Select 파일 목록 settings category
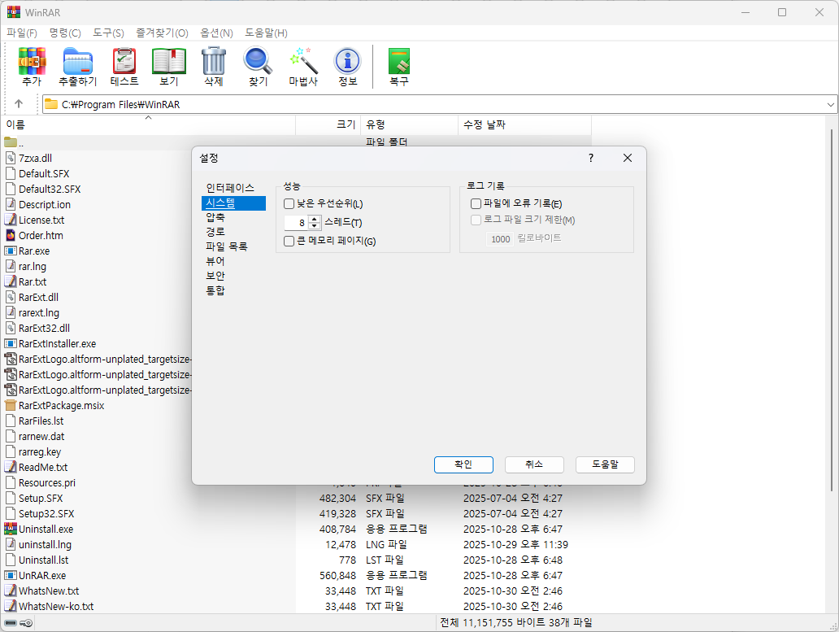This screenshot has width=839, height=632. pos(227,246)
